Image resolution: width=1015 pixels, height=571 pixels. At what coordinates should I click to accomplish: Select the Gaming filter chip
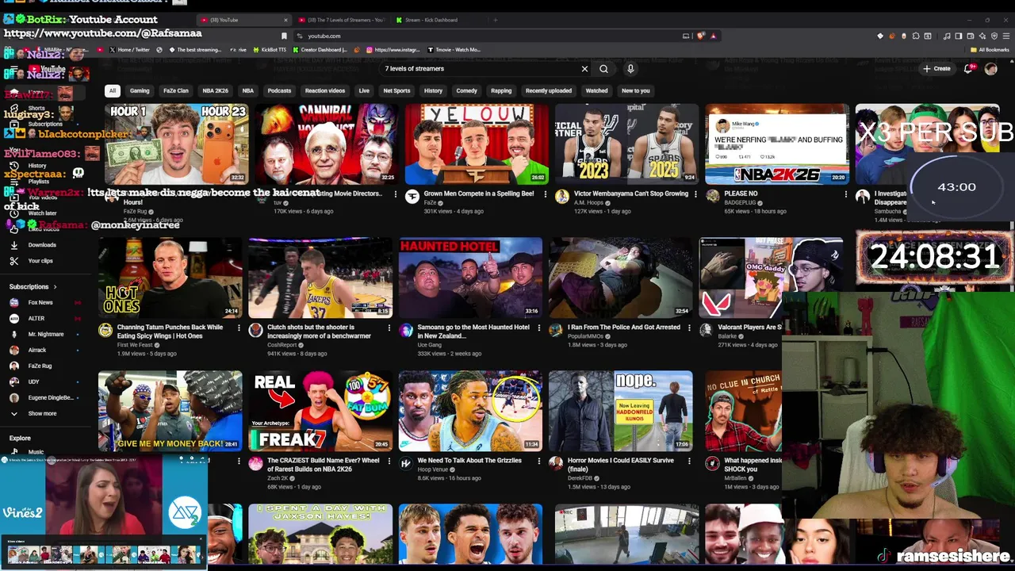(x=140, y=90)
